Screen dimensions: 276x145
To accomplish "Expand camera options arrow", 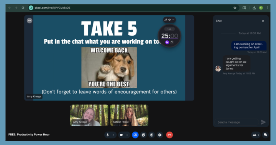I will point(127,135).
